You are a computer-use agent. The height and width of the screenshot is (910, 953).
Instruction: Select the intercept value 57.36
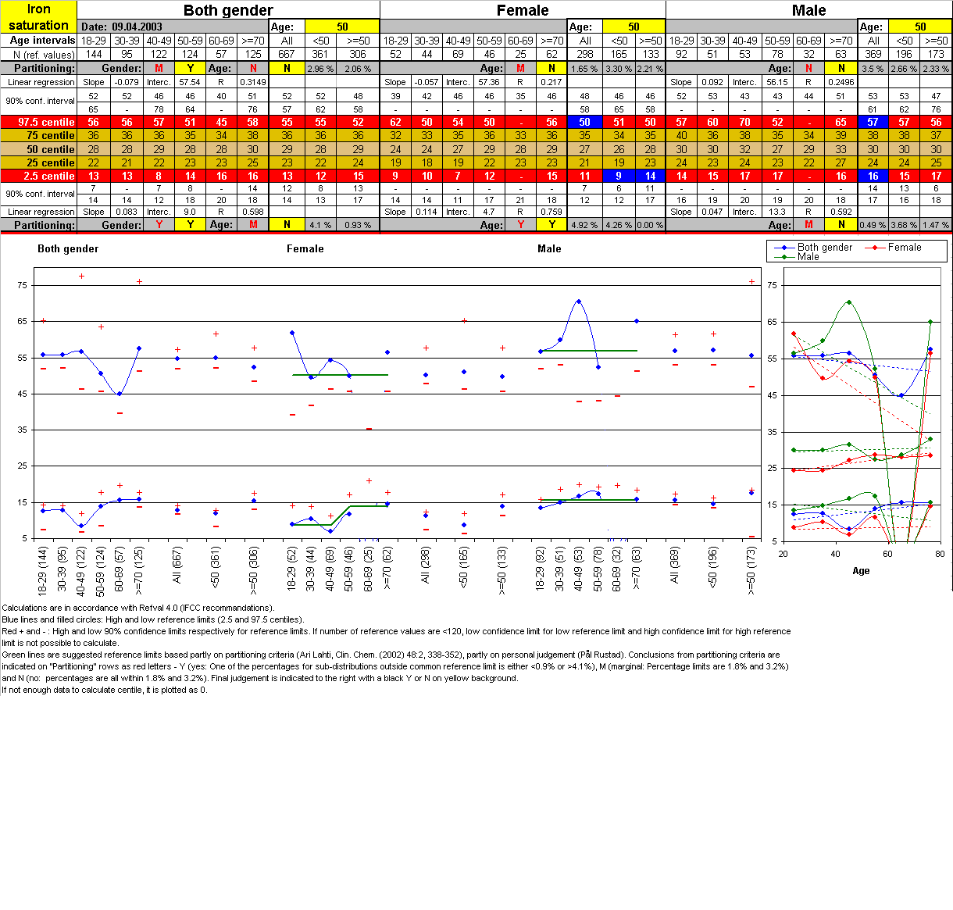pyautogui.click(x=489, y=82)
